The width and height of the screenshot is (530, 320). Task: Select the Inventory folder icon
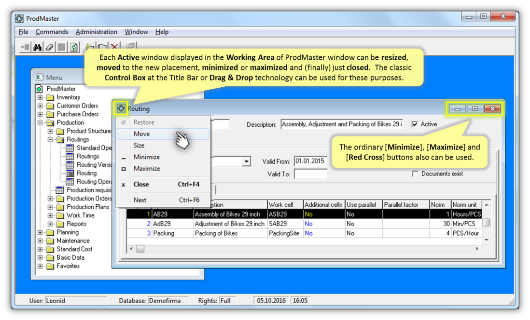tap(50, 97)
